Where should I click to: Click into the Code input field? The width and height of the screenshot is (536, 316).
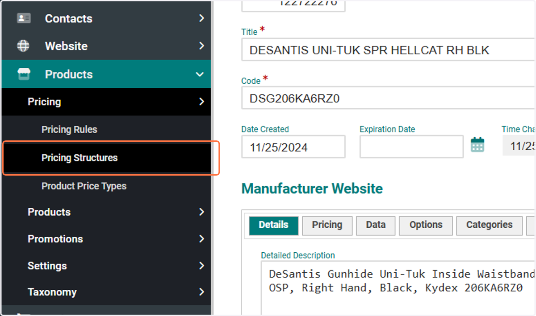point(389,98)
